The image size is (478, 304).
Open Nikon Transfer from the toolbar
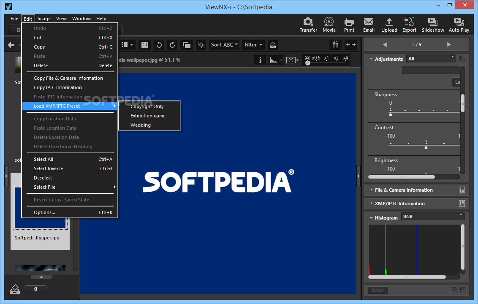point(308,25)
